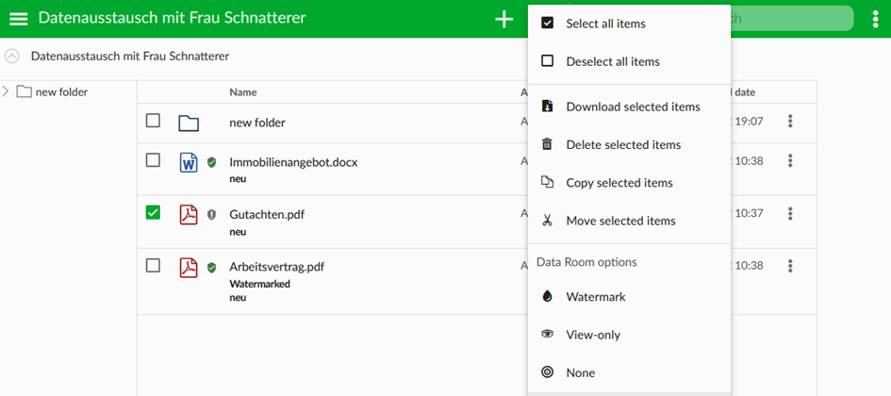Viewport: 891px width, 396px height.
Task: Click the 19:07 time in new folder row
Action: coord(749,121)
